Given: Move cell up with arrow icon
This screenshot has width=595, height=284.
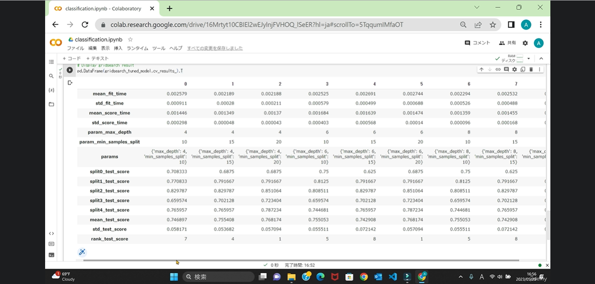Looking at the screenshot, I should tap(481, 69).
